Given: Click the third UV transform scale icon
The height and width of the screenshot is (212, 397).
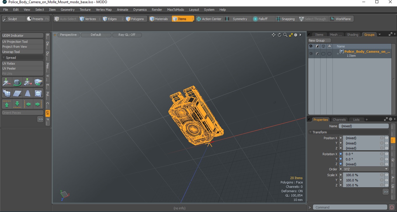Looking at the screenshot, I should pos(28,82).
